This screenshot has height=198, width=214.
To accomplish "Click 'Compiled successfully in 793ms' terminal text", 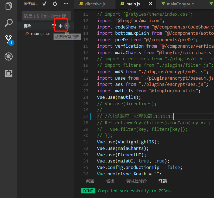I will [x=134, y=191].
